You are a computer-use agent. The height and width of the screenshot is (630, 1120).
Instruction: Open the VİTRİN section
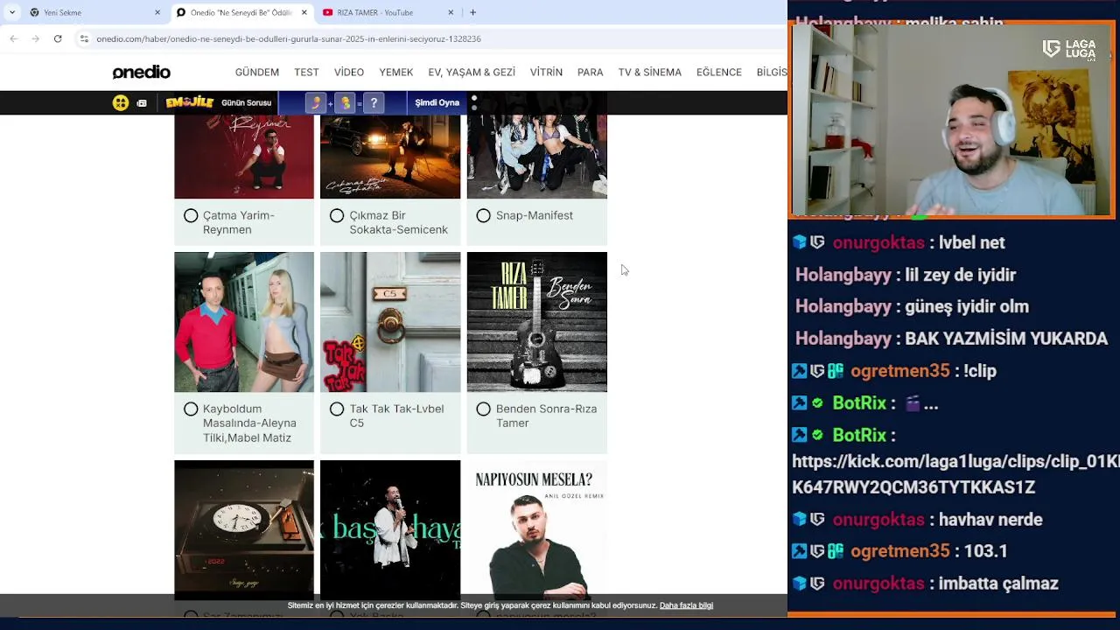(x=546, y=72)
